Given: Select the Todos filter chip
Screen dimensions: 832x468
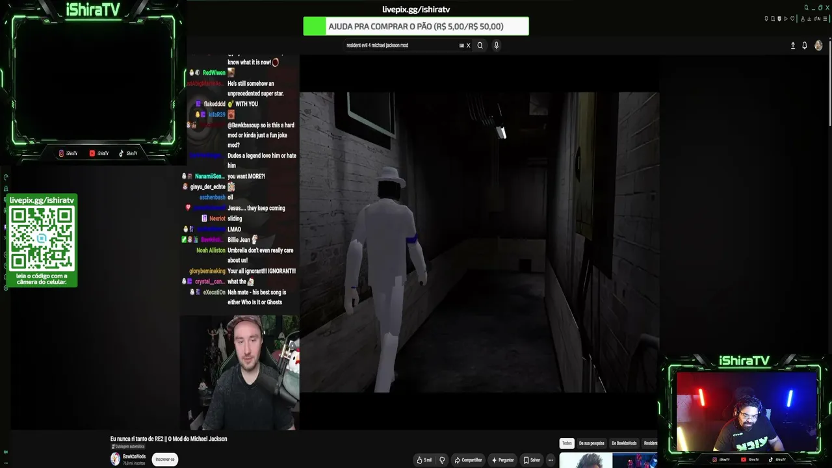Looking at the screenshot, I should (x=567, y=443).
